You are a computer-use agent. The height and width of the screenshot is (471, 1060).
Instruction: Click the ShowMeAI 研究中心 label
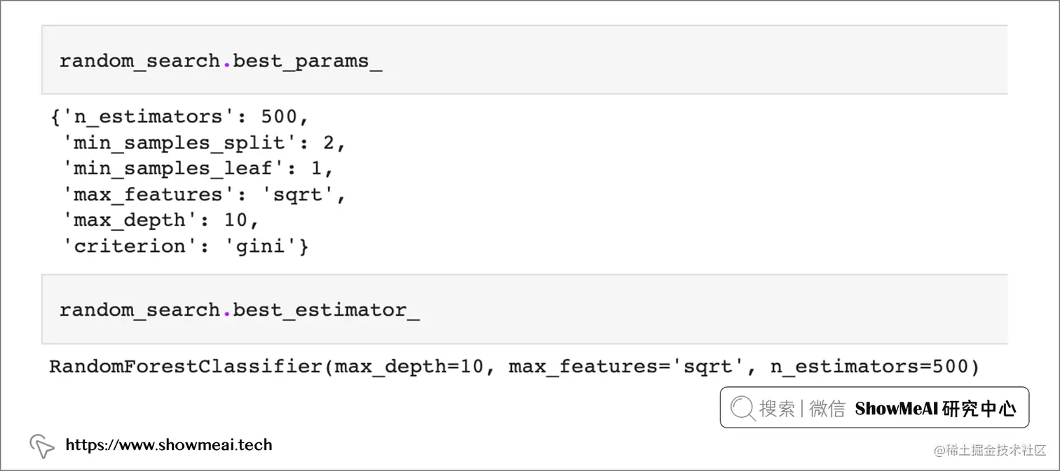(x=935, y=409)
